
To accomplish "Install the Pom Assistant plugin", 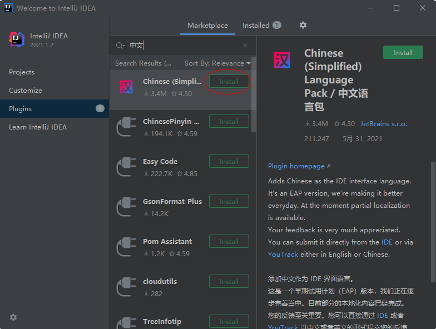I will click(229, 241).
